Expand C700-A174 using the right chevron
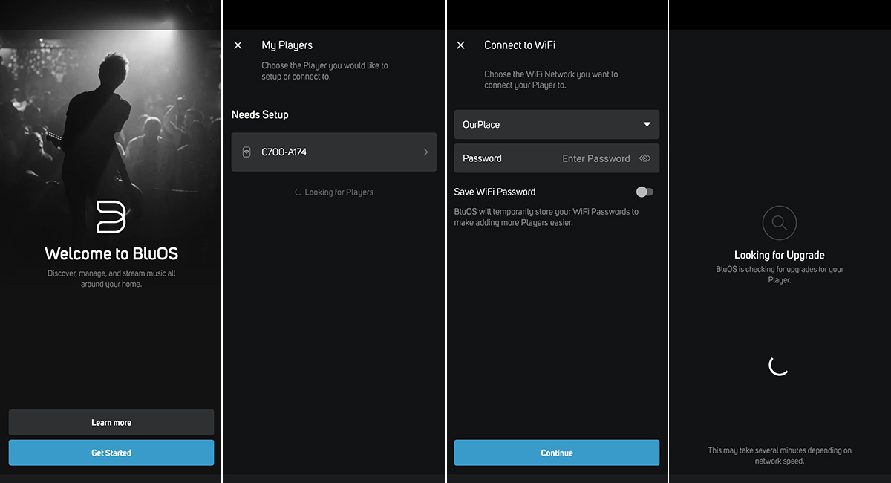 click(425, 152)
